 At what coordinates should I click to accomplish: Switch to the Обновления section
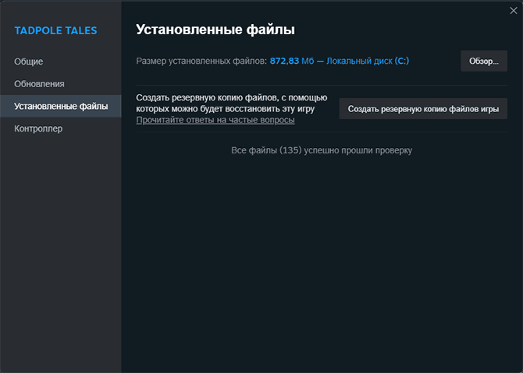(39, 84)
